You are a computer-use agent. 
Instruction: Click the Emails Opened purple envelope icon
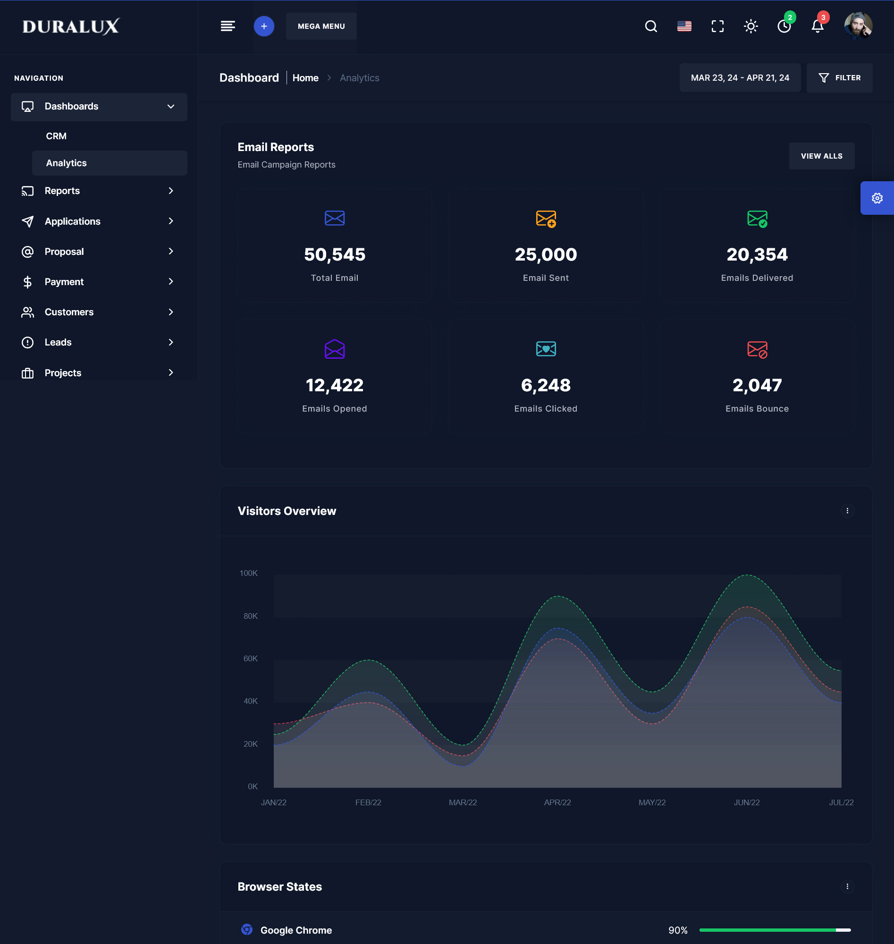[x=335, y=349]
